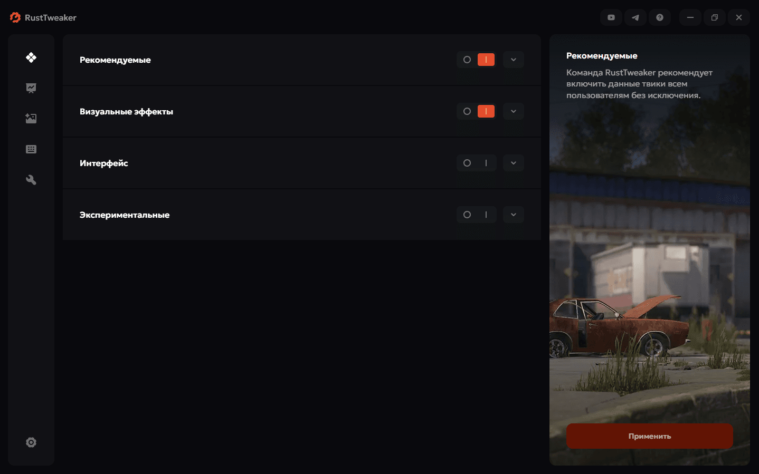
Task: Select the Визуальные эффекты category label
Action: click(126, 112)
